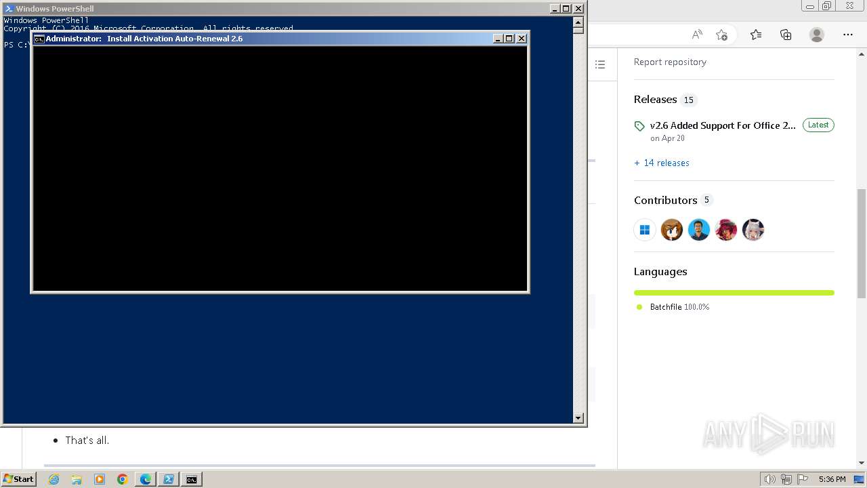Switch to the Command Prompt taskbar button

click(x=192, y=479)
